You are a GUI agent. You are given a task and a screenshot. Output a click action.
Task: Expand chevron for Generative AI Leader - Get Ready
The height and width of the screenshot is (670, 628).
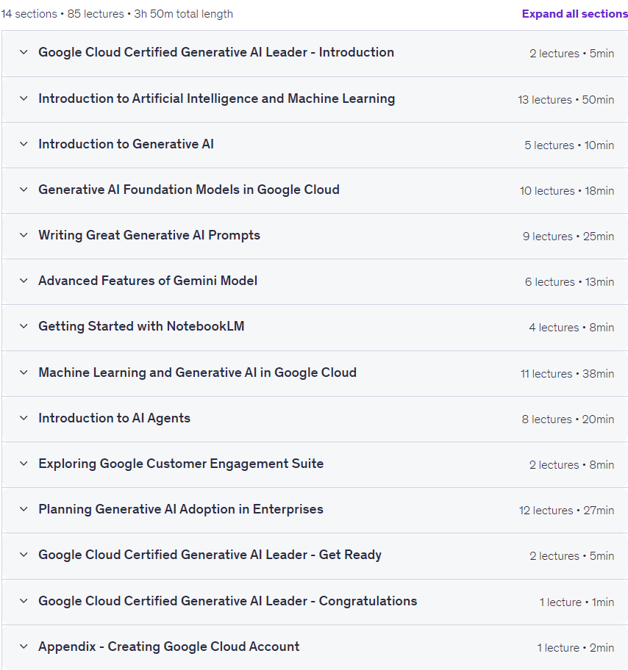tap(24, 555)
